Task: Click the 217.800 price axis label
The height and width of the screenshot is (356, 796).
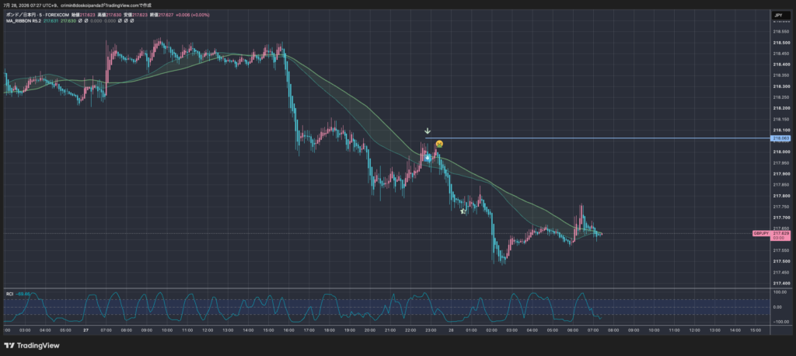Action: click(x=781, y=196)
